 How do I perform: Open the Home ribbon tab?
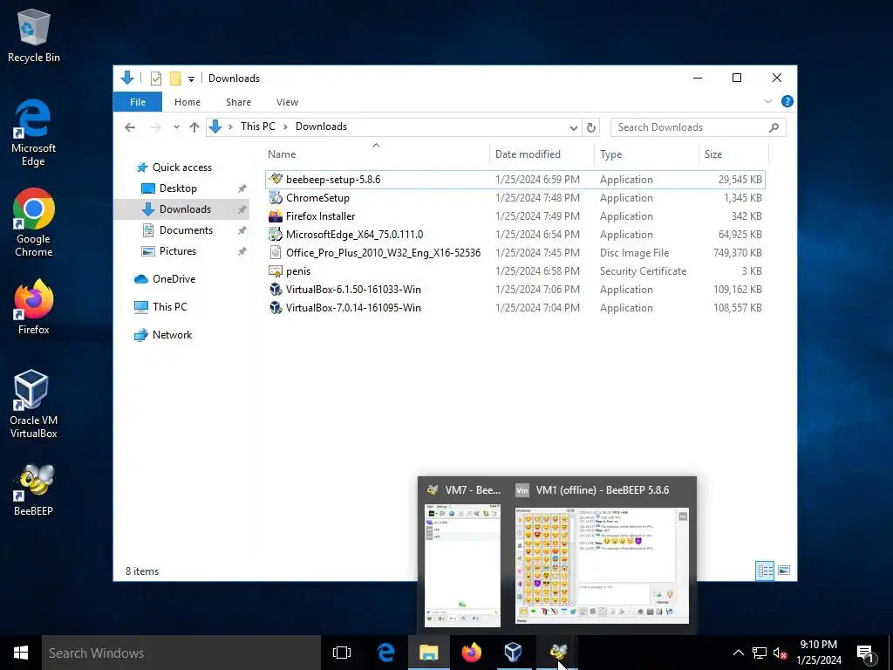[187, 102]
